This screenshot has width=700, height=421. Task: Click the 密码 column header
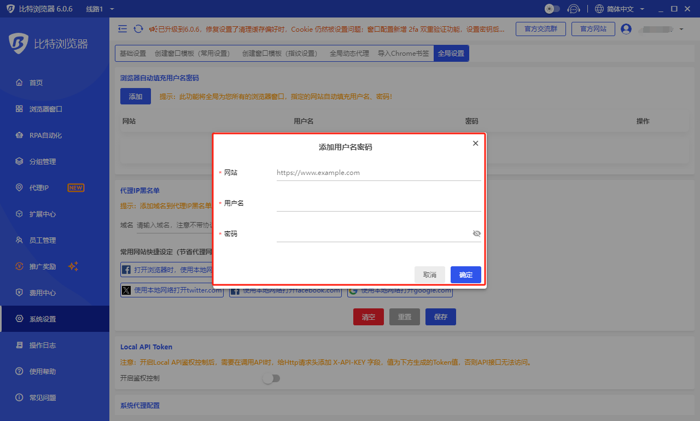(471, 121)
